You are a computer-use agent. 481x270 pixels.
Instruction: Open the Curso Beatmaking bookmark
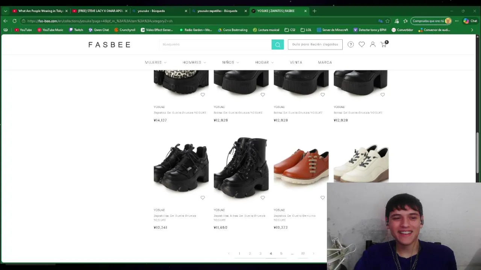(x=233, y=30)
